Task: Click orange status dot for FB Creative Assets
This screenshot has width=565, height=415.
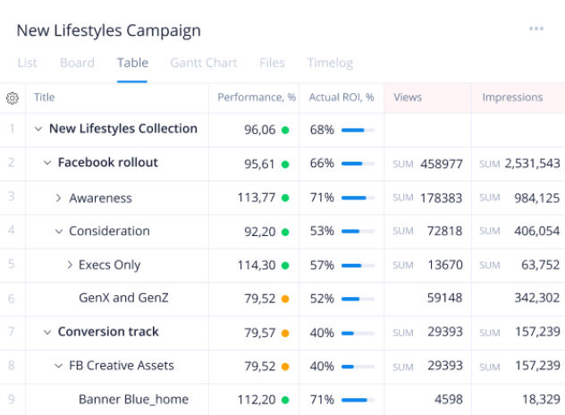Action: point(285,366)
